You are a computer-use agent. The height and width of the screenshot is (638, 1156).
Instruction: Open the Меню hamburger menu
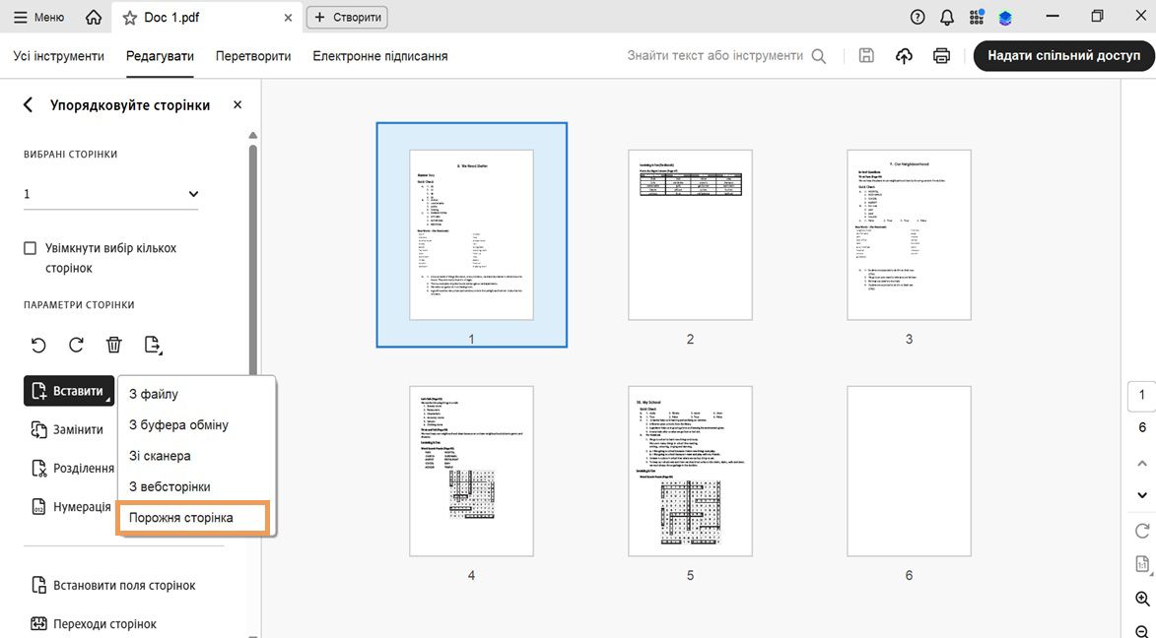coord(38,17)
